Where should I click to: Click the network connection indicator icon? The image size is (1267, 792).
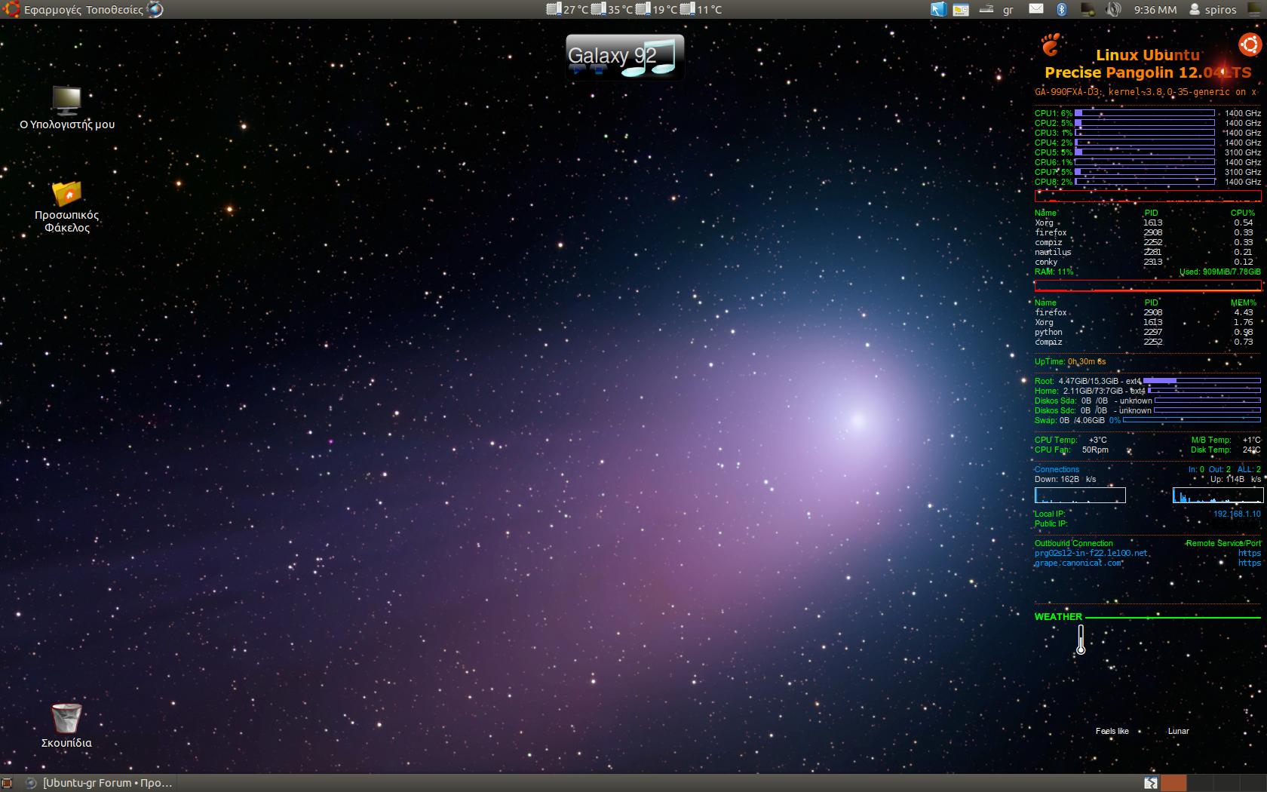pos(1087,10)
